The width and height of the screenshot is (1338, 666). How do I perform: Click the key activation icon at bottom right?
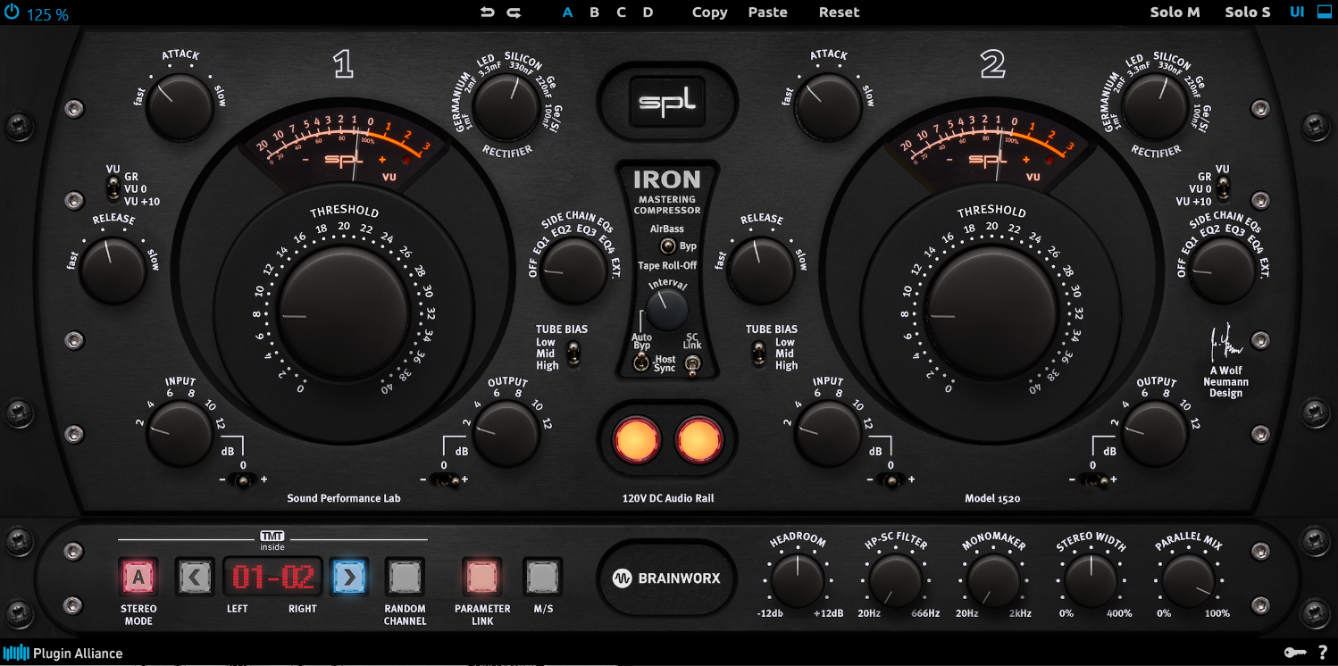coord(1296,653)
